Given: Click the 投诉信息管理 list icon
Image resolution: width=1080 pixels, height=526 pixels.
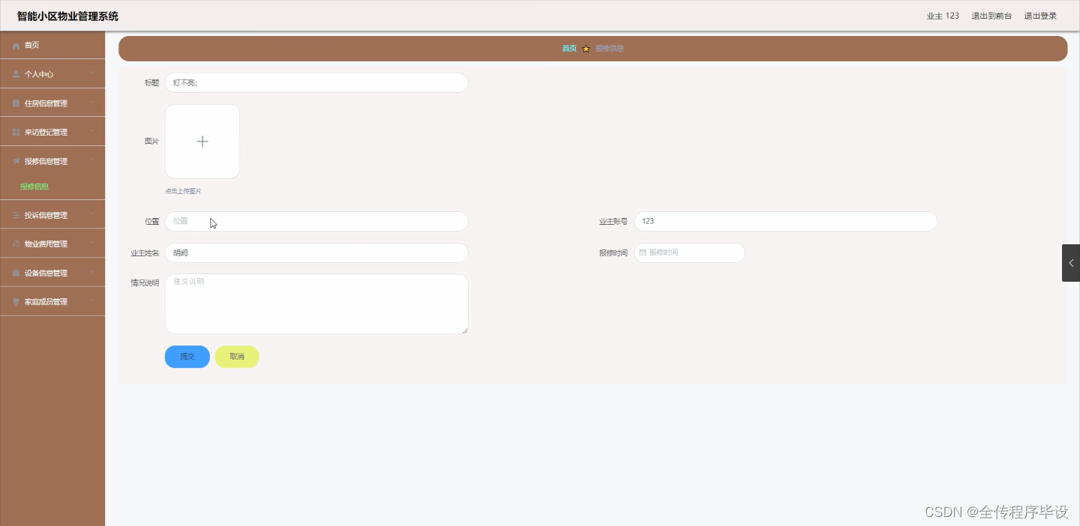Looking at the screenshot, I should (x=15, y=214).
